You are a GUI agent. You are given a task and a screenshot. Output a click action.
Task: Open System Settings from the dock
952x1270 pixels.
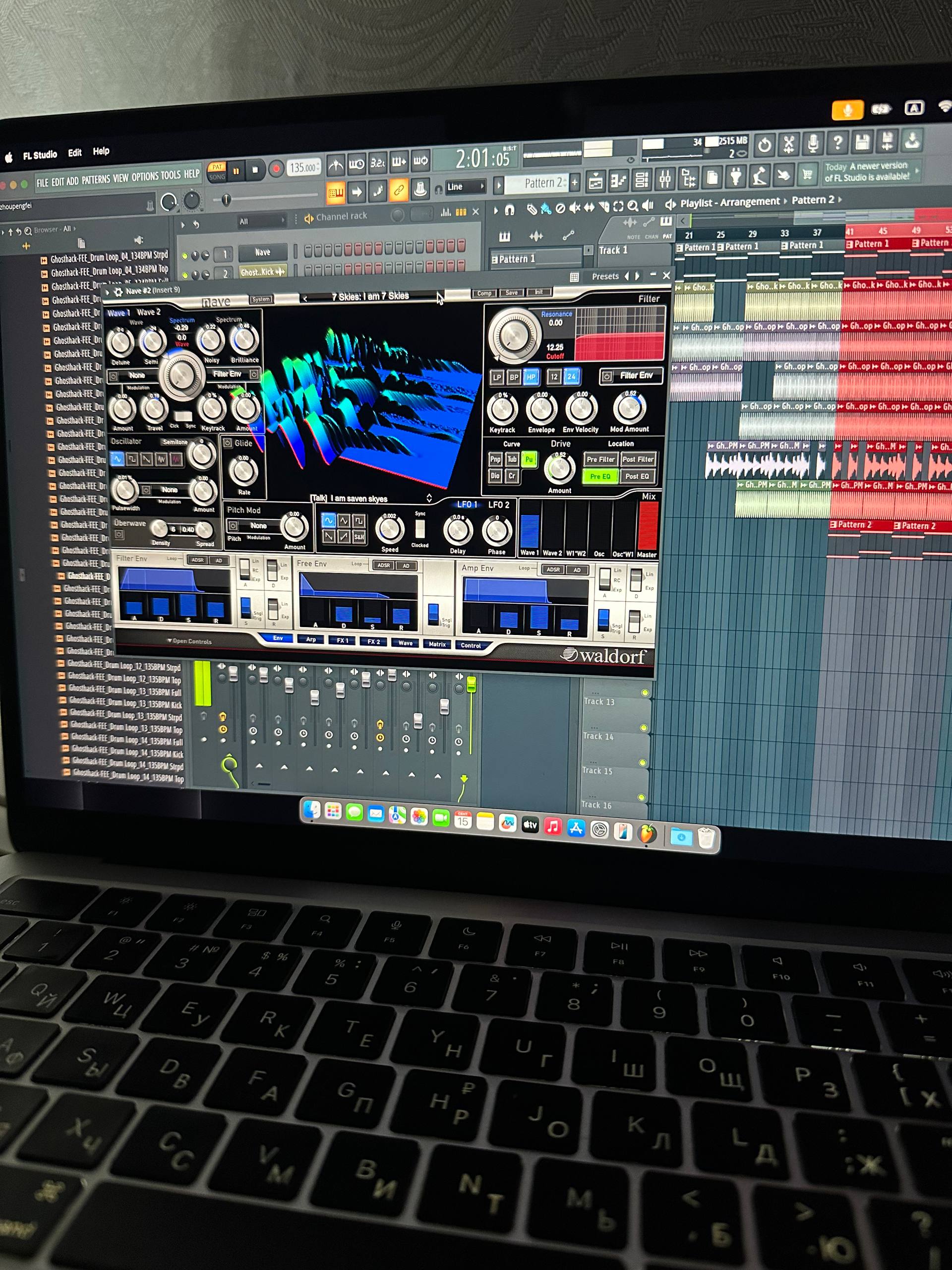[599, 829]
